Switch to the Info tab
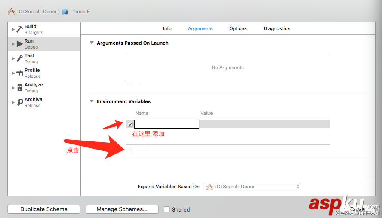This screenshot has width=382, height=218. (x=167, y=28)
